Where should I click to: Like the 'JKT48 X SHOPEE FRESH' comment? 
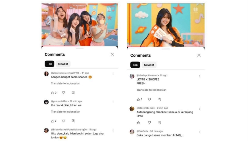click(138, 99)
